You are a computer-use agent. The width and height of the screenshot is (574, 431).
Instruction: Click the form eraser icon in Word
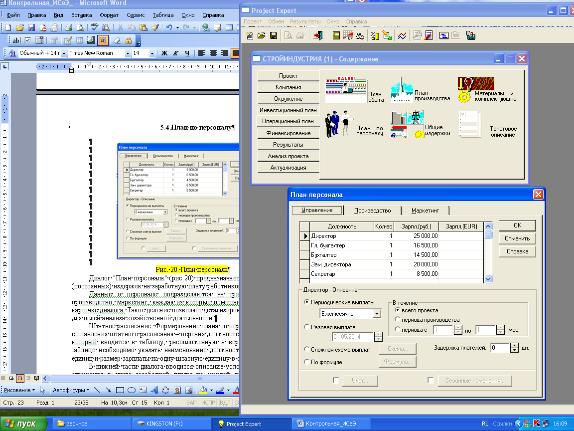coord(117,40)
